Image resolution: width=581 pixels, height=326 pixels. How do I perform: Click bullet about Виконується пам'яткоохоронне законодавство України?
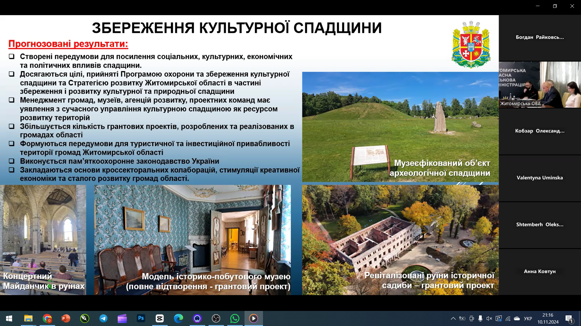pyautogui.click(x=120, y=161)
